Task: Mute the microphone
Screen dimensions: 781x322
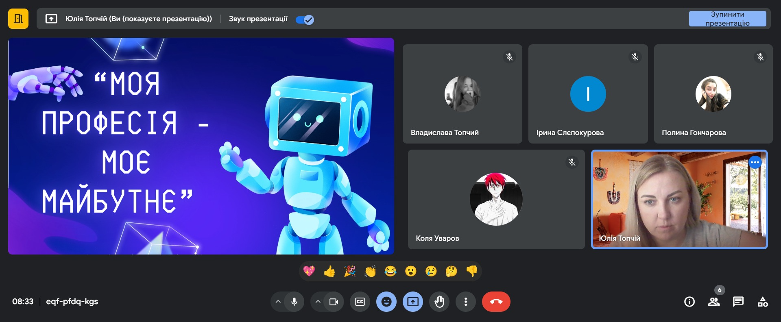Action: 295,302
